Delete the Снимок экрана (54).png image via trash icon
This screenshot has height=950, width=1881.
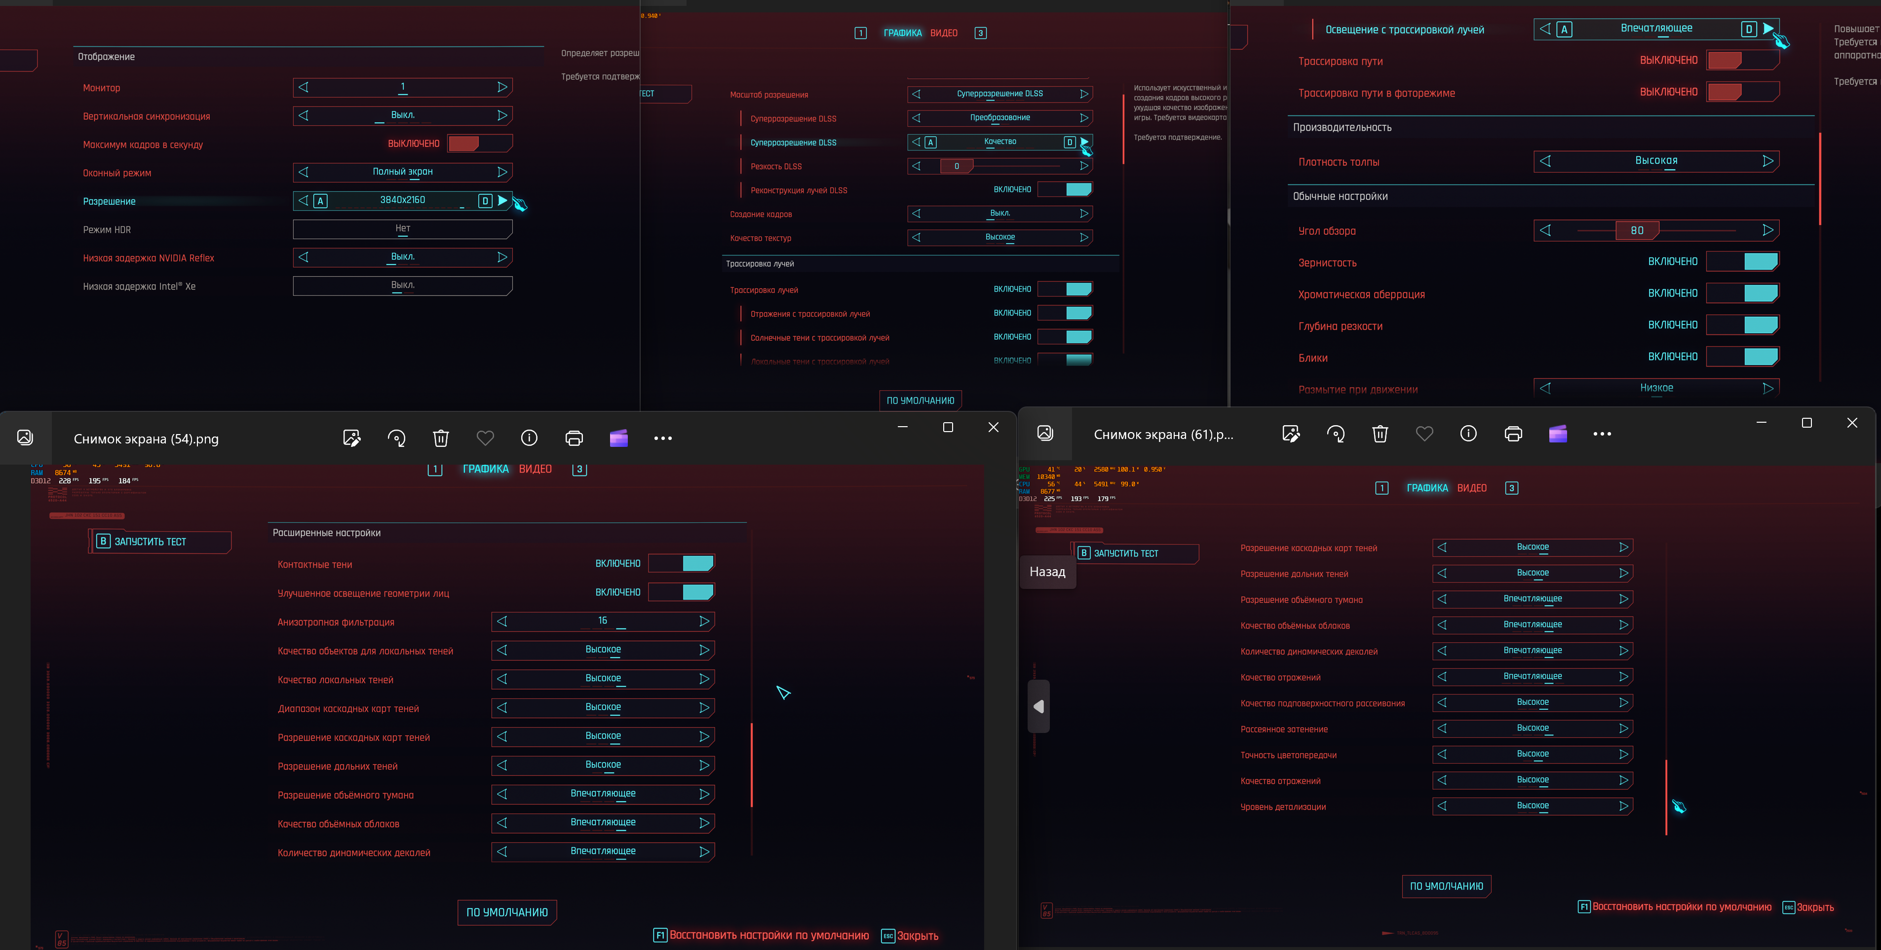coord(440,438)
